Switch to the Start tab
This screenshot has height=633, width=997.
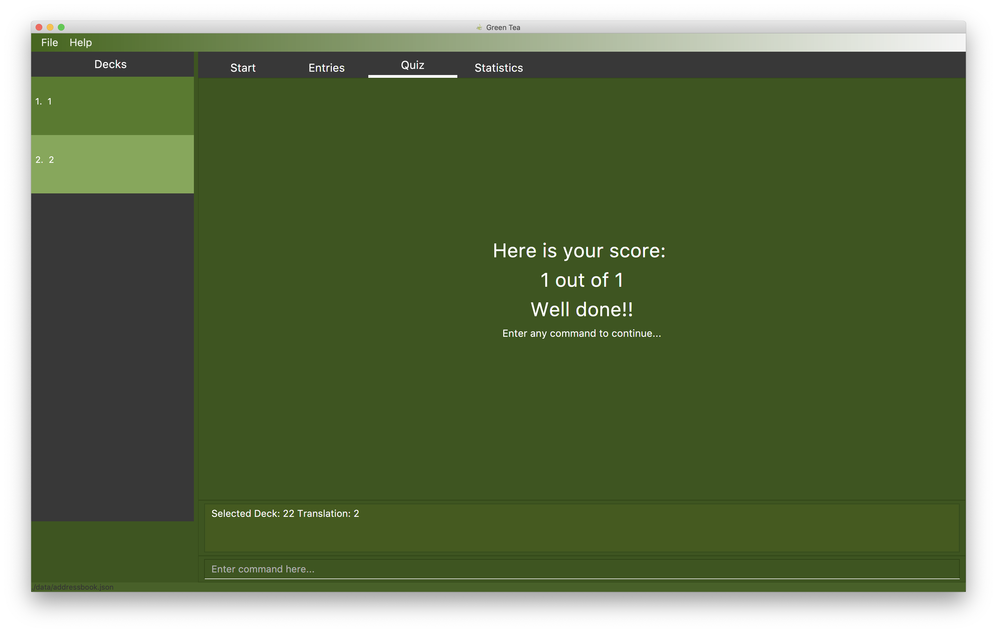pyautogui.click(x=243, y=68)
